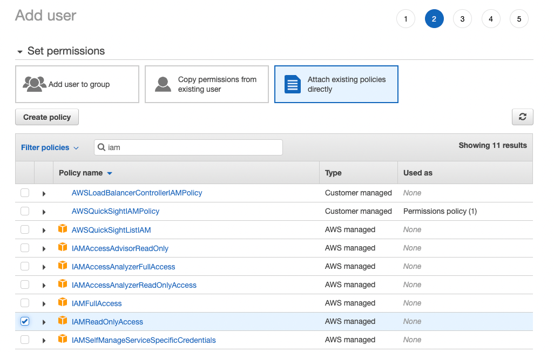554x352 pixels.
Task: Expand the IAMAccessAnalyzerFullAccess row details
Action: [44, 267]
